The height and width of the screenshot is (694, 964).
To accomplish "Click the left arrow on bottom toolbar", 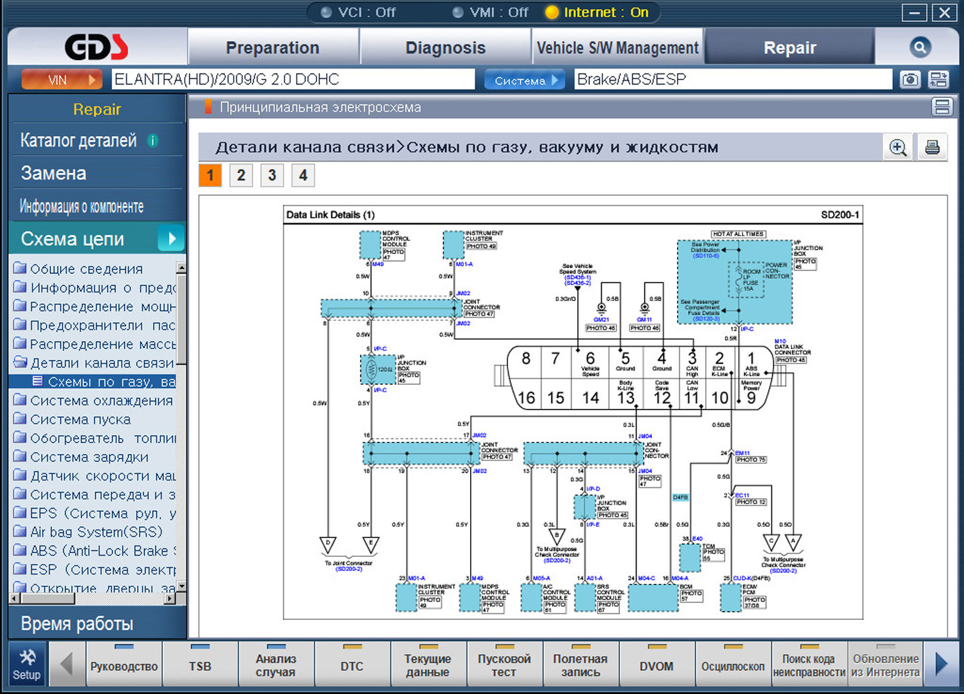I will point(67,665).
